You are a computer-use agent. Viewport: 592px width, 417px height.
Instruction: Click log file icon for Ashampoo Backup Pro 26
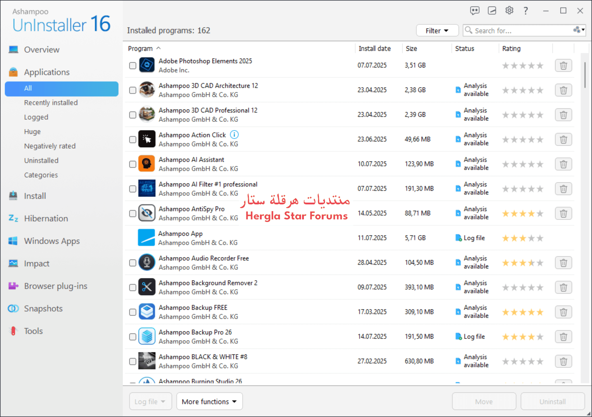(x=458, y=337)
